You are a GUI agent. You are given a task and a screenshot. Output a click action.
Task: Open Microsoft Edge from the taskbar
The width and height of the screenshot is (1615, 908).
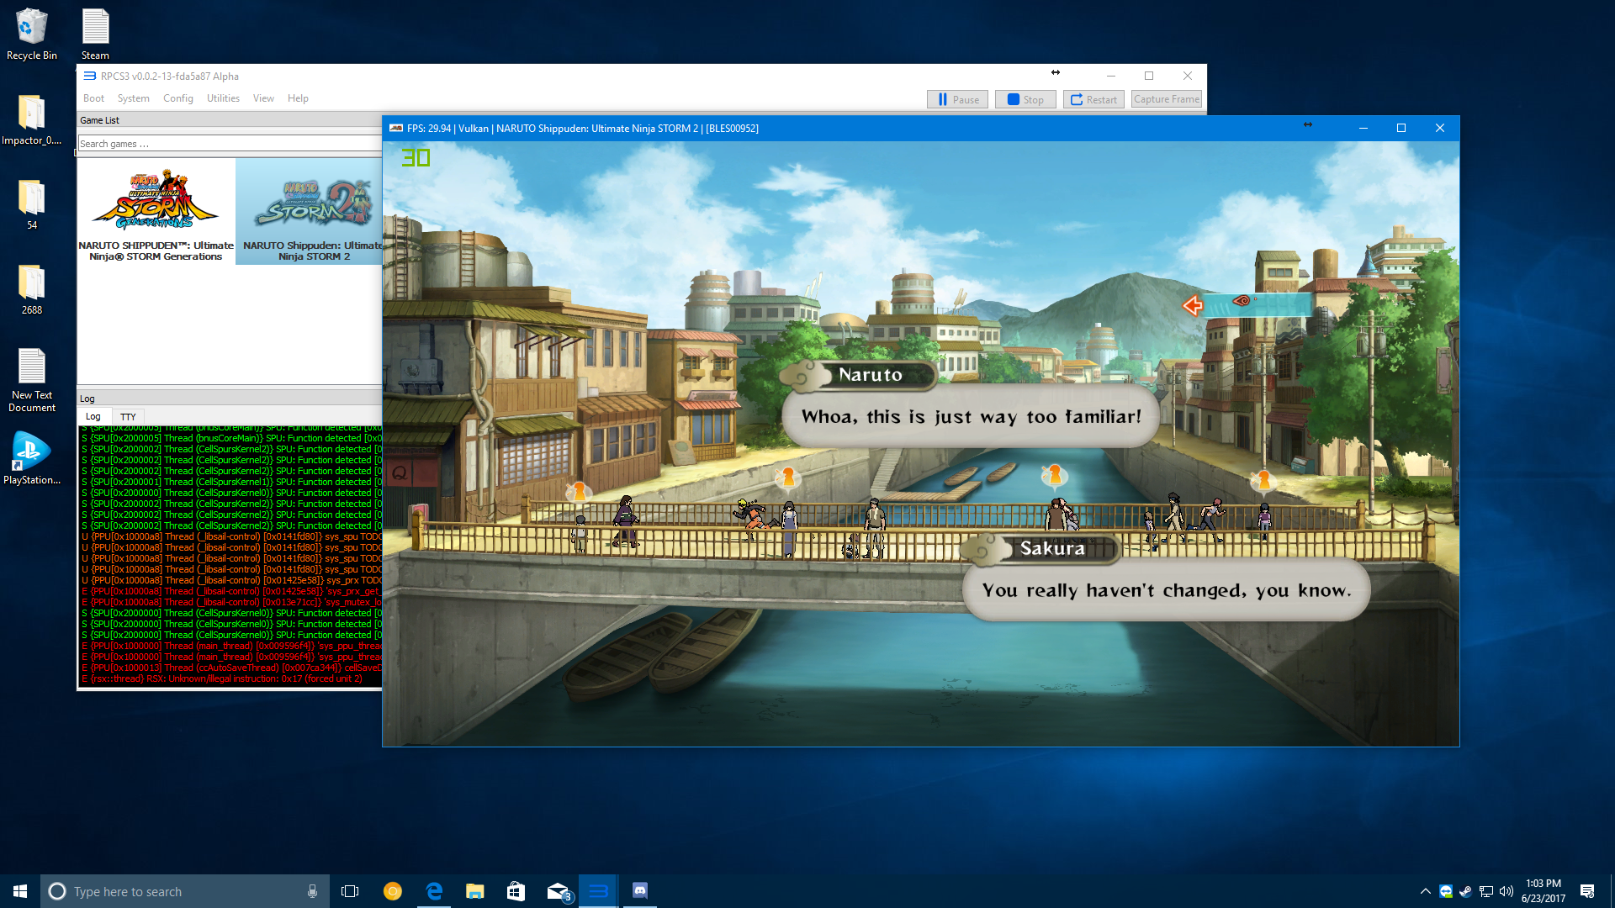(x=434, y=891)
